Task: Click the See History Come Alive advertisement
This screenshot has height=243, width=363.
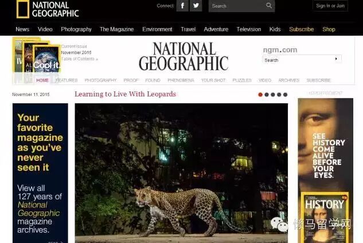Action: pyautogui.click(x=326, y=171)
